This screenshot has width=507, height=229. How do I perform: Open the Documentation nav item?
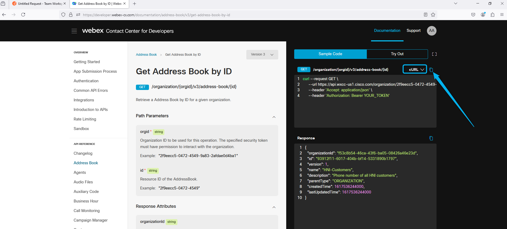(x=387, y=31)
